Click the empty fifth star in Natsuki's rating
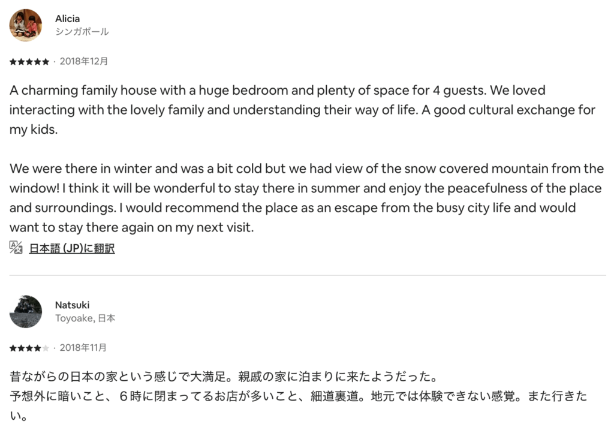The height and width of the screenshot is (430, 614). [x=46, y=348]
